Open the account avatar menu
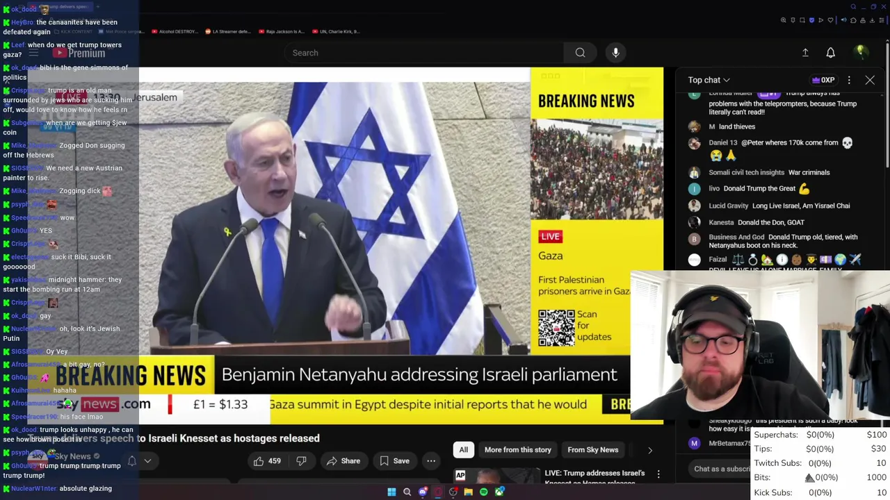The height and width of the screenshot is (500, 890). [860, 53]
